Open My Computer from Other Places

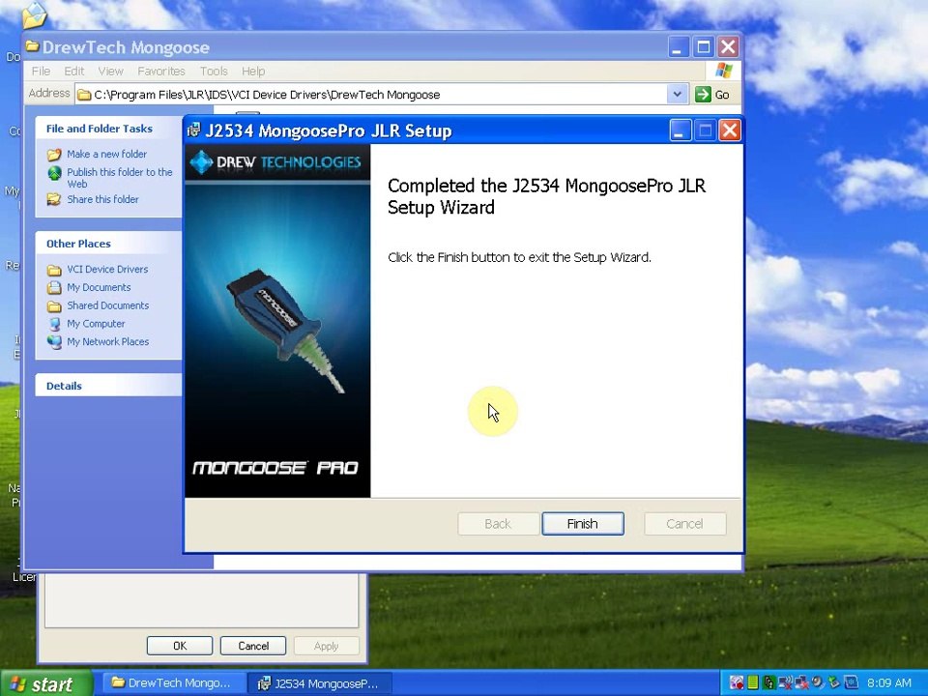tap(96, 324)
